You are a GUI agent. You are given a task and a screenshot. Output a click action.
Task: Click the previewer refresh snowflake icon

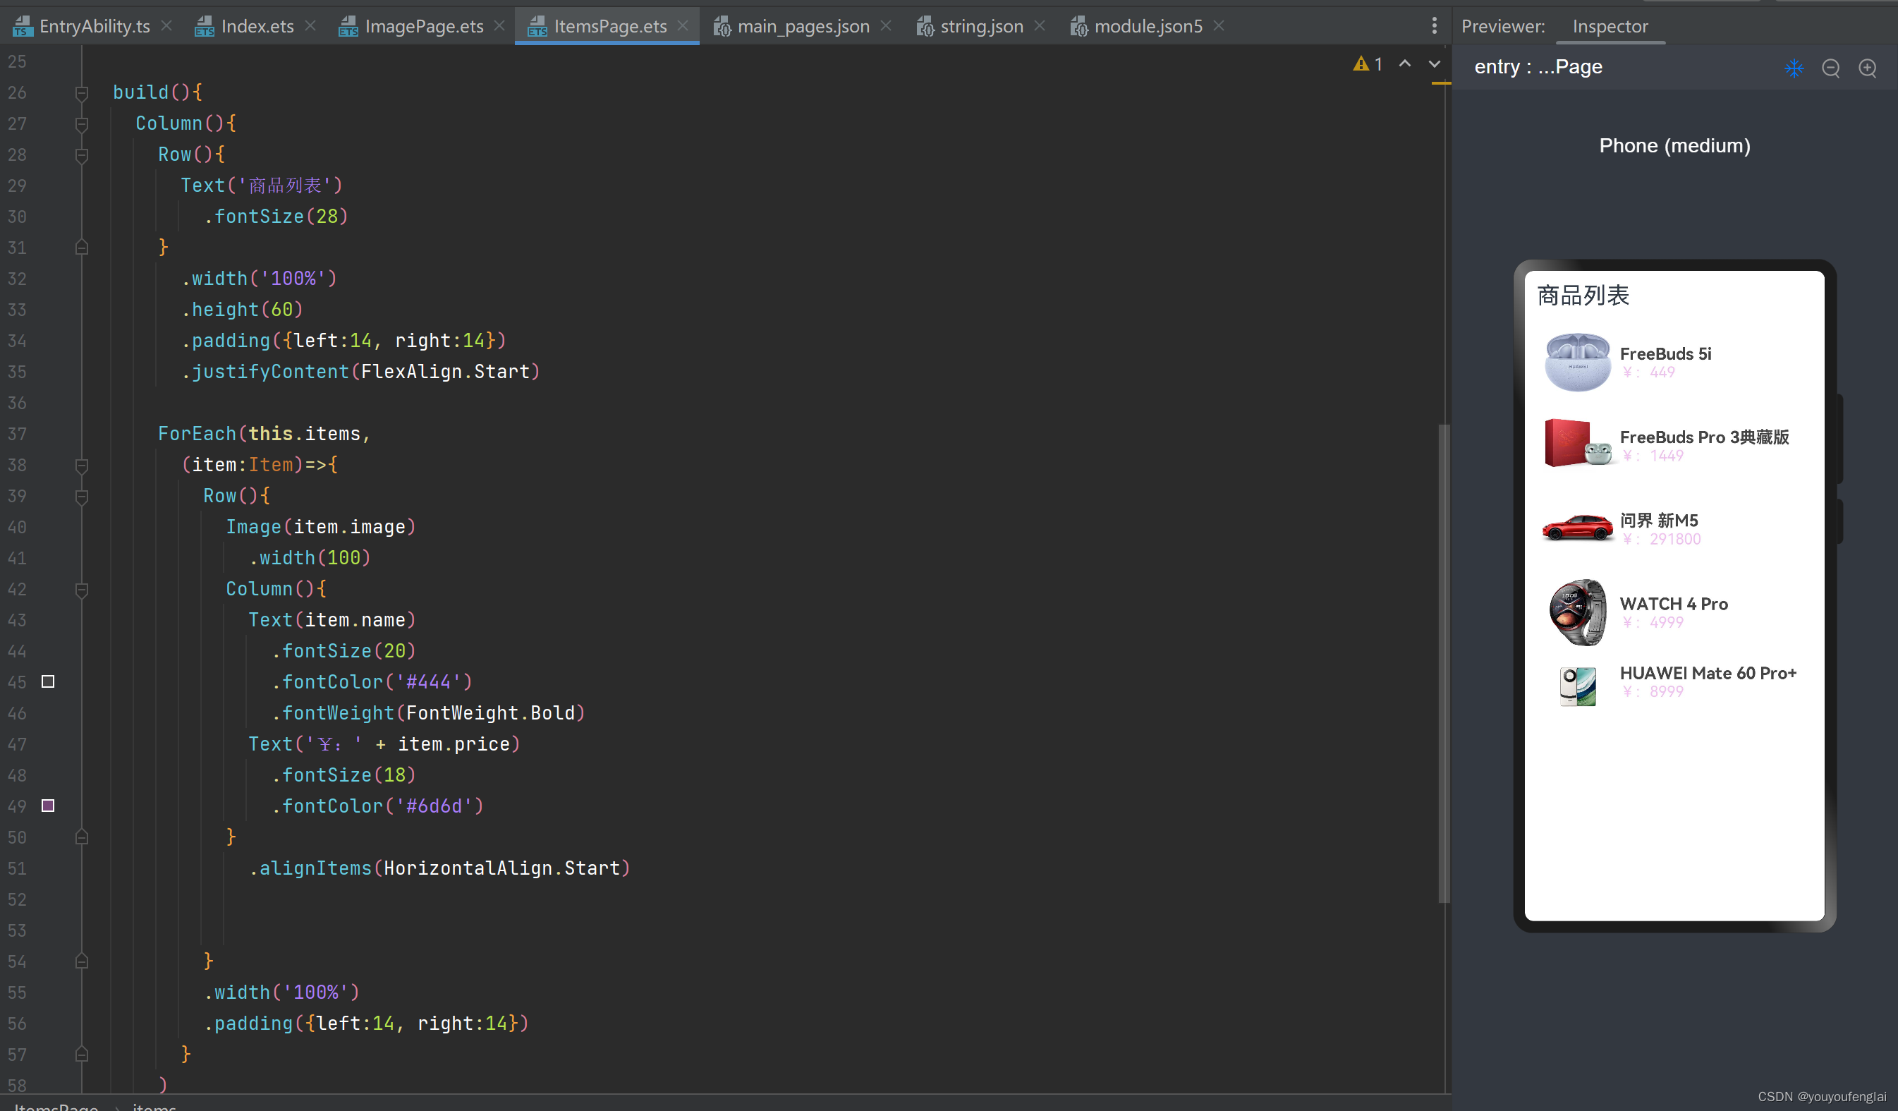click(1794, 68)
